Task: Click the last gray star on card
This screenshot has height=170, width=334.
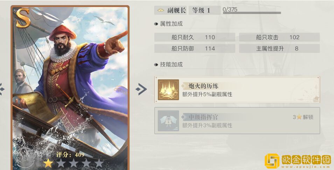Action: tap(99, 163)
